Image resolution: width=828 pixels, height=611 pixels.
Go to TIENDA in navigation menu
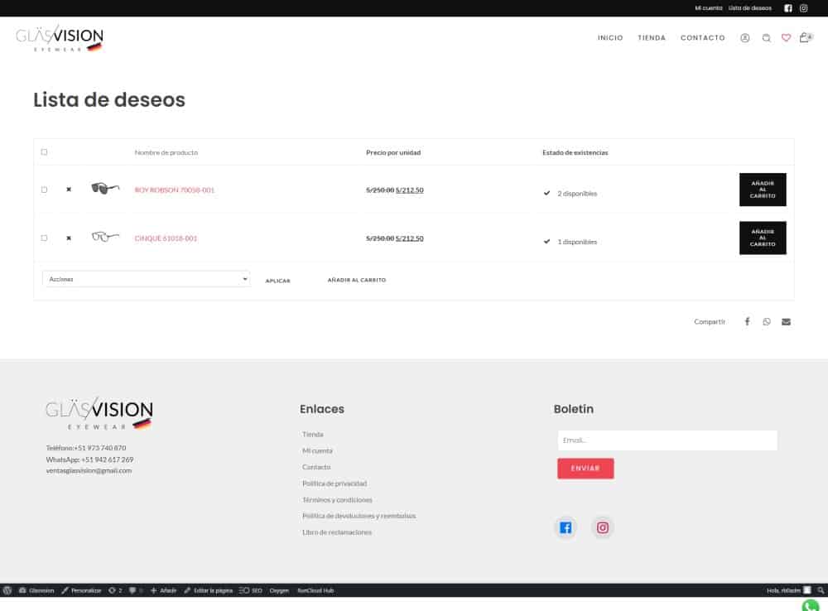click(x=652, y=38)
